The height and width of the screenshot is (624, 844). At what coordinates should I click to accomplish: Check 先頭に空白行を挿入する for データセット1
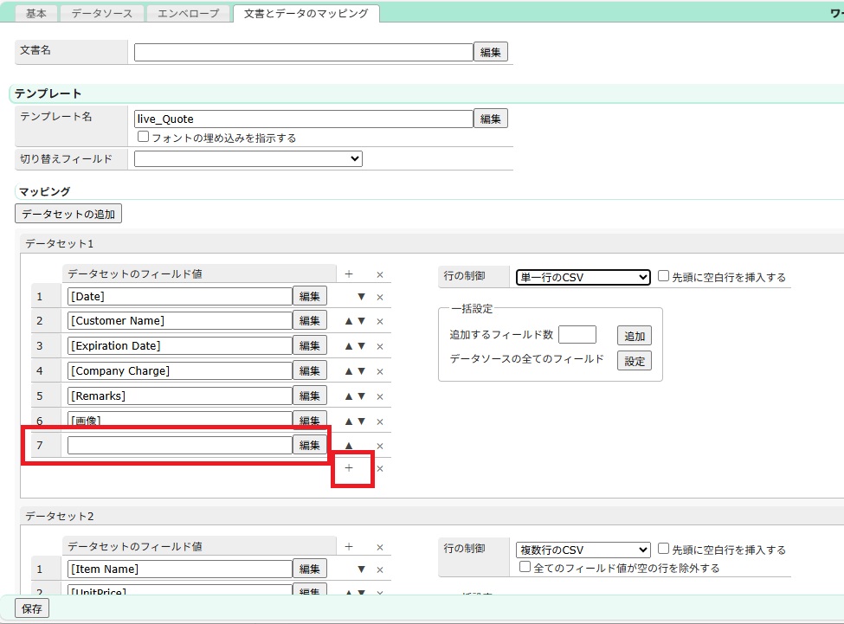[663, 277]
